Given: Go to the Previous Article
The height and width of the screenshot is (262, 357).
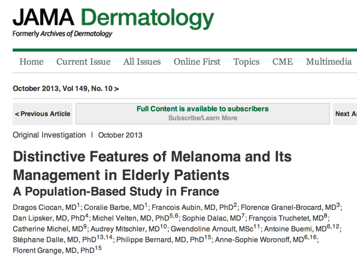Looking at the screenshot, I should (x=43, y=114).
